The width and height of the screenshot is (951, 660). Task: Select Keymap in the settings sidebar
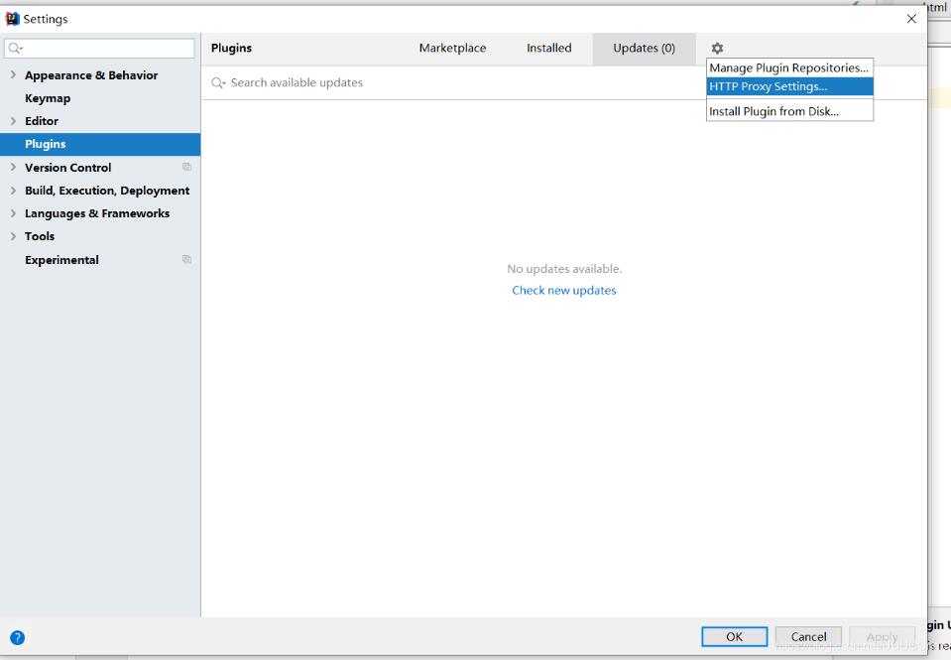tap(46, 97)
